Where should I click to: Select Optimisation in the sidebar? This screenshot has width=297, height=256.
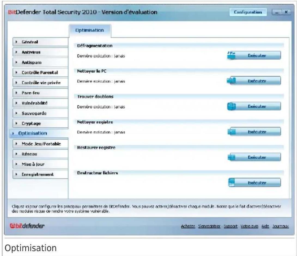39,133
